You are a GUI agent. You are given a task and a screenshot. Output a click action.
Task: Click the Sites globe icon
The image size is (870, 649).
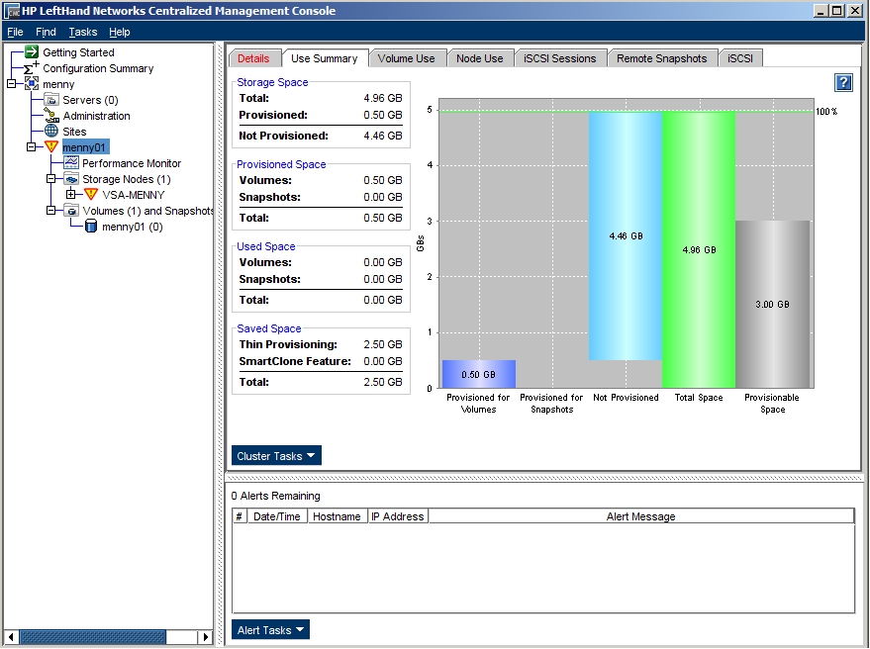point(51,131)
